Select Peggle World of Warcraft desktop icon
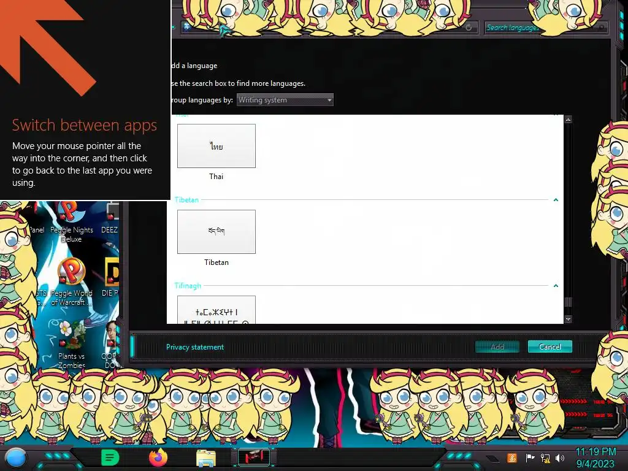 point(71,282)
